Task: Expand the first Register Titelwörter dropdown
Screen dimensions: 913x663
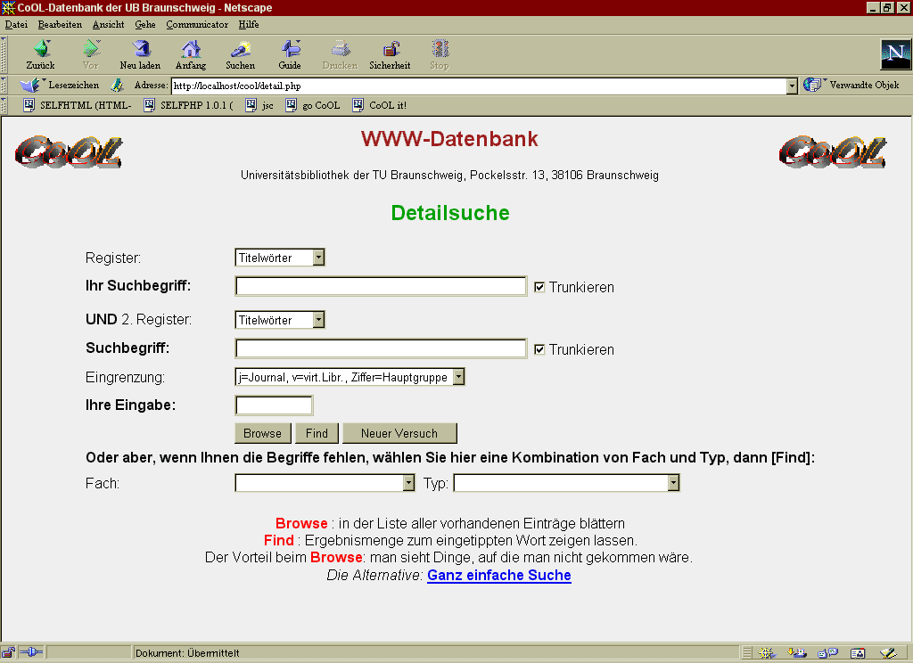Action: [319, 258]
